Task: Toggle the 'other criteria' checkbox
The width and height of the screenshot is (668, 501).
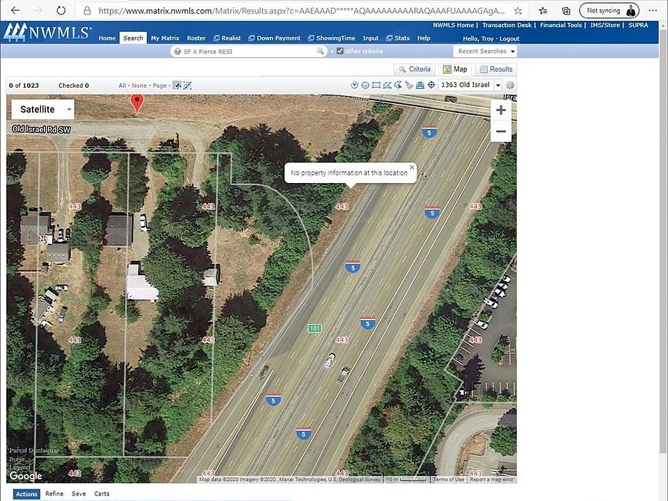Action: 340,51
